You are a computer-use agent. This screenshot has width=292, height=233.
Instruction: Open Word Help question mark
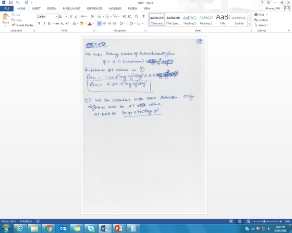pos(262,3)
